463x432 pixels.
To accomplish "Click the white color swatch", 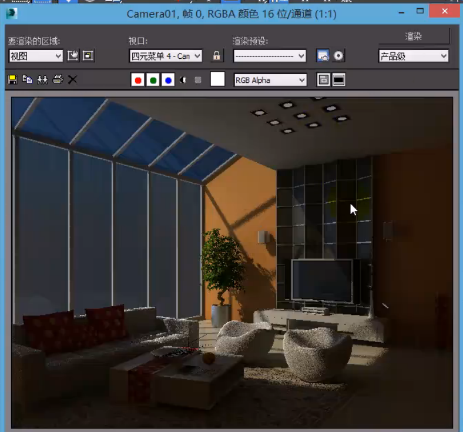I will (217, 79).
